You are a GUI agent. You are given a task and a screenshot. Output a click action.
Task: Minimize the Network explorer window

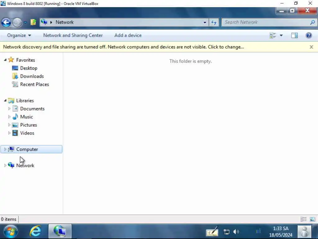click(281, 11)
